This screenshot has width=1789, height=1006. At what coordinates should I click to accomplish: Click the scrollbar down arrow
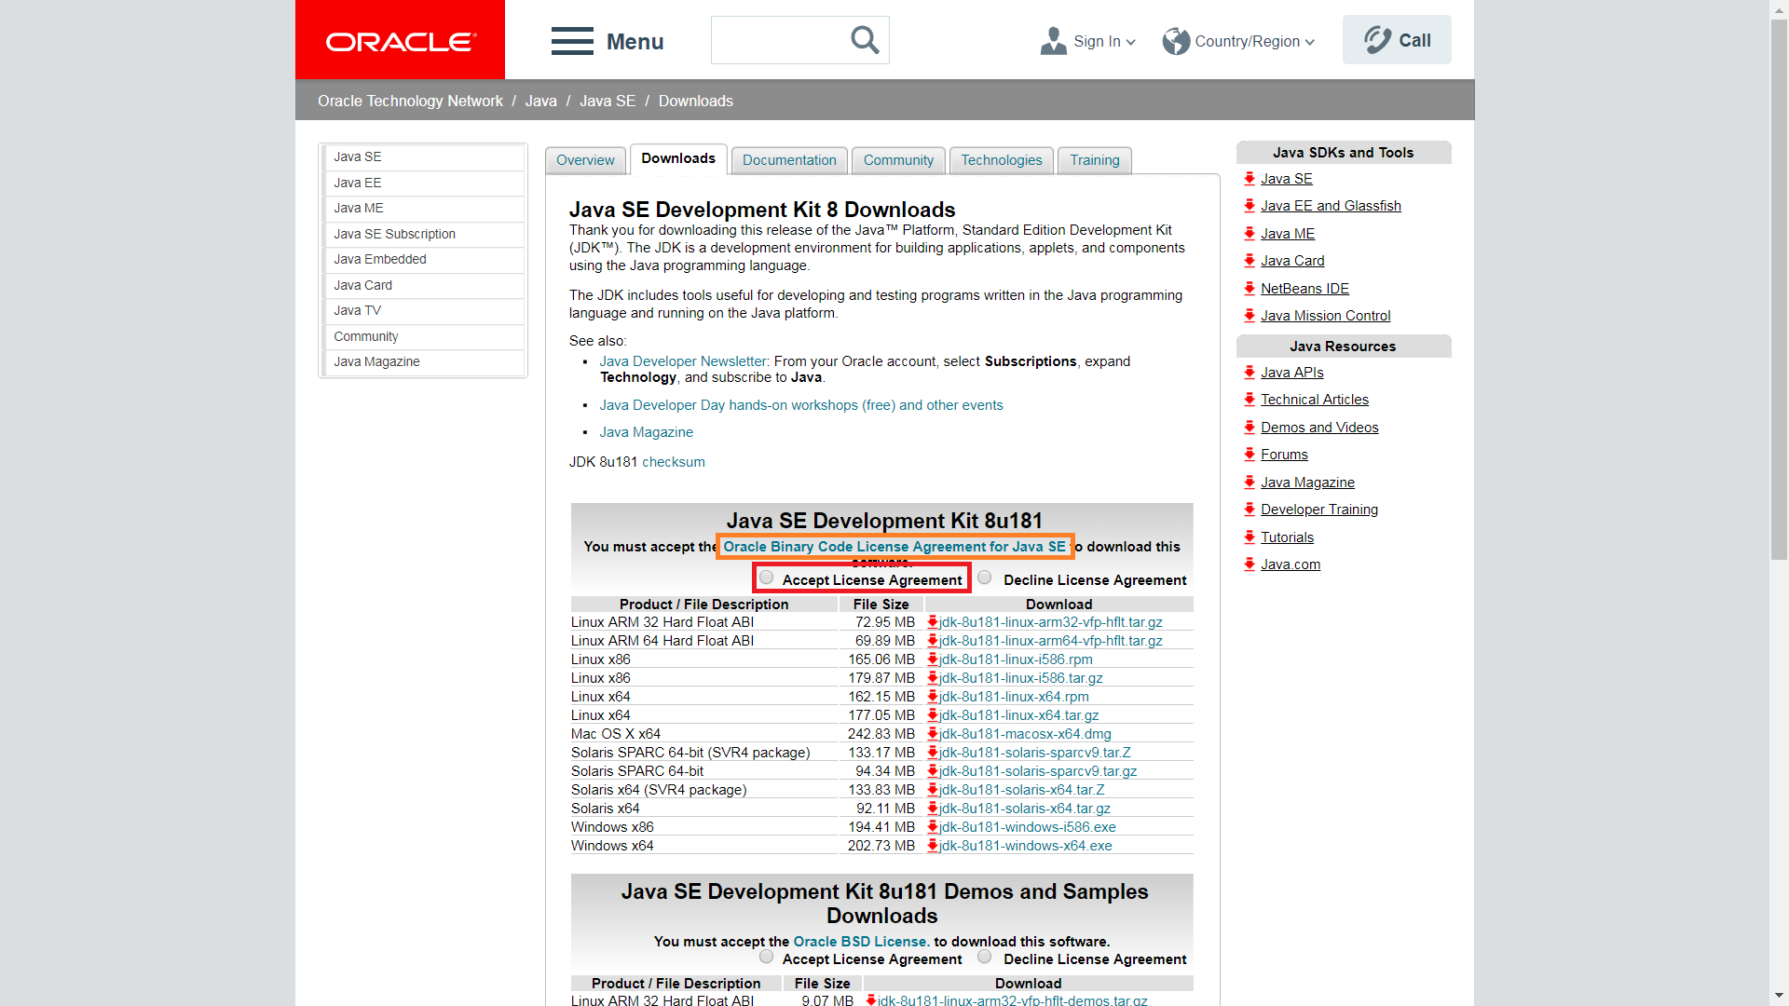[x=1779, y=996]
